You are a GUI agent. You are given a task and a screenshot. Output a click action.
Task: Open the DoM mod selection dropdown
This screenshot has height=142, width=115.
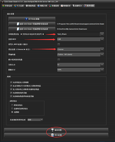pos(102,39)
